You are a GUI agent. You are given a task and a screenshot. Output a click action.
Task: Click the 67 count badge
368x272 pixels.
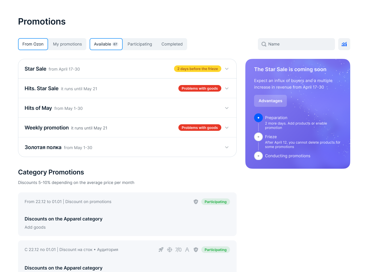tap(115, 44)
